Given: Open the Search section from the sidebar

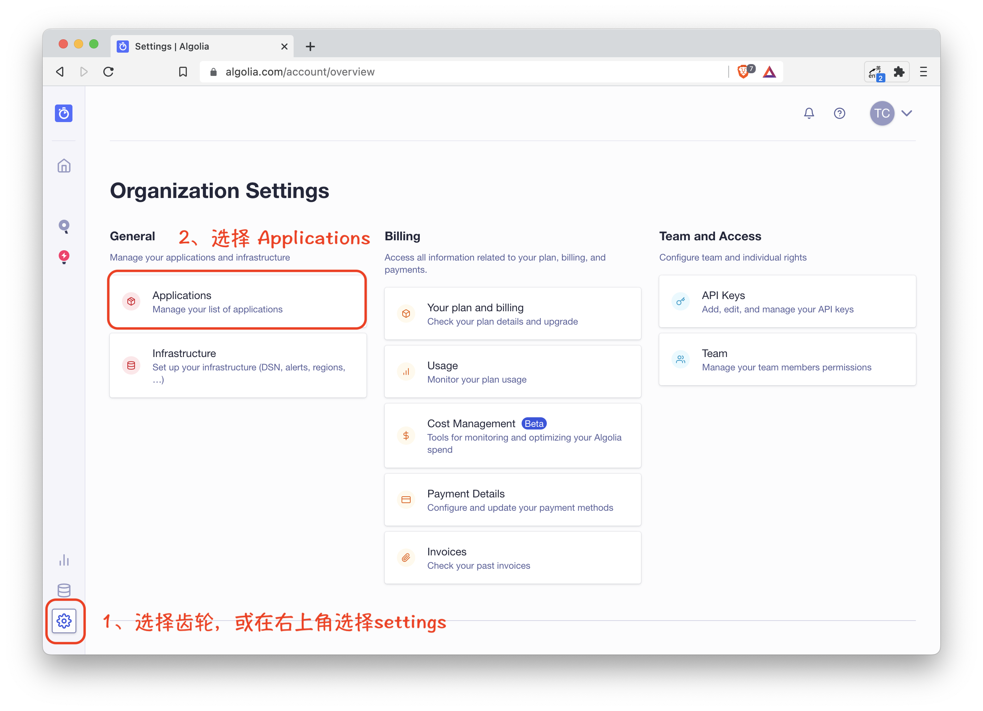Looking at the screenshot, I should click(x=64, y=226).
